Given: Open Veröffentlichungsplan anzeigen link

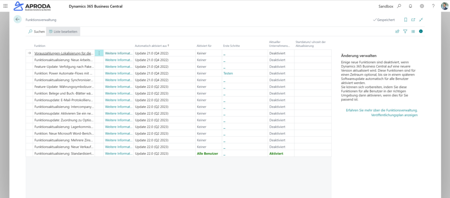Looking at the screenshot, I should coord(394,115).
